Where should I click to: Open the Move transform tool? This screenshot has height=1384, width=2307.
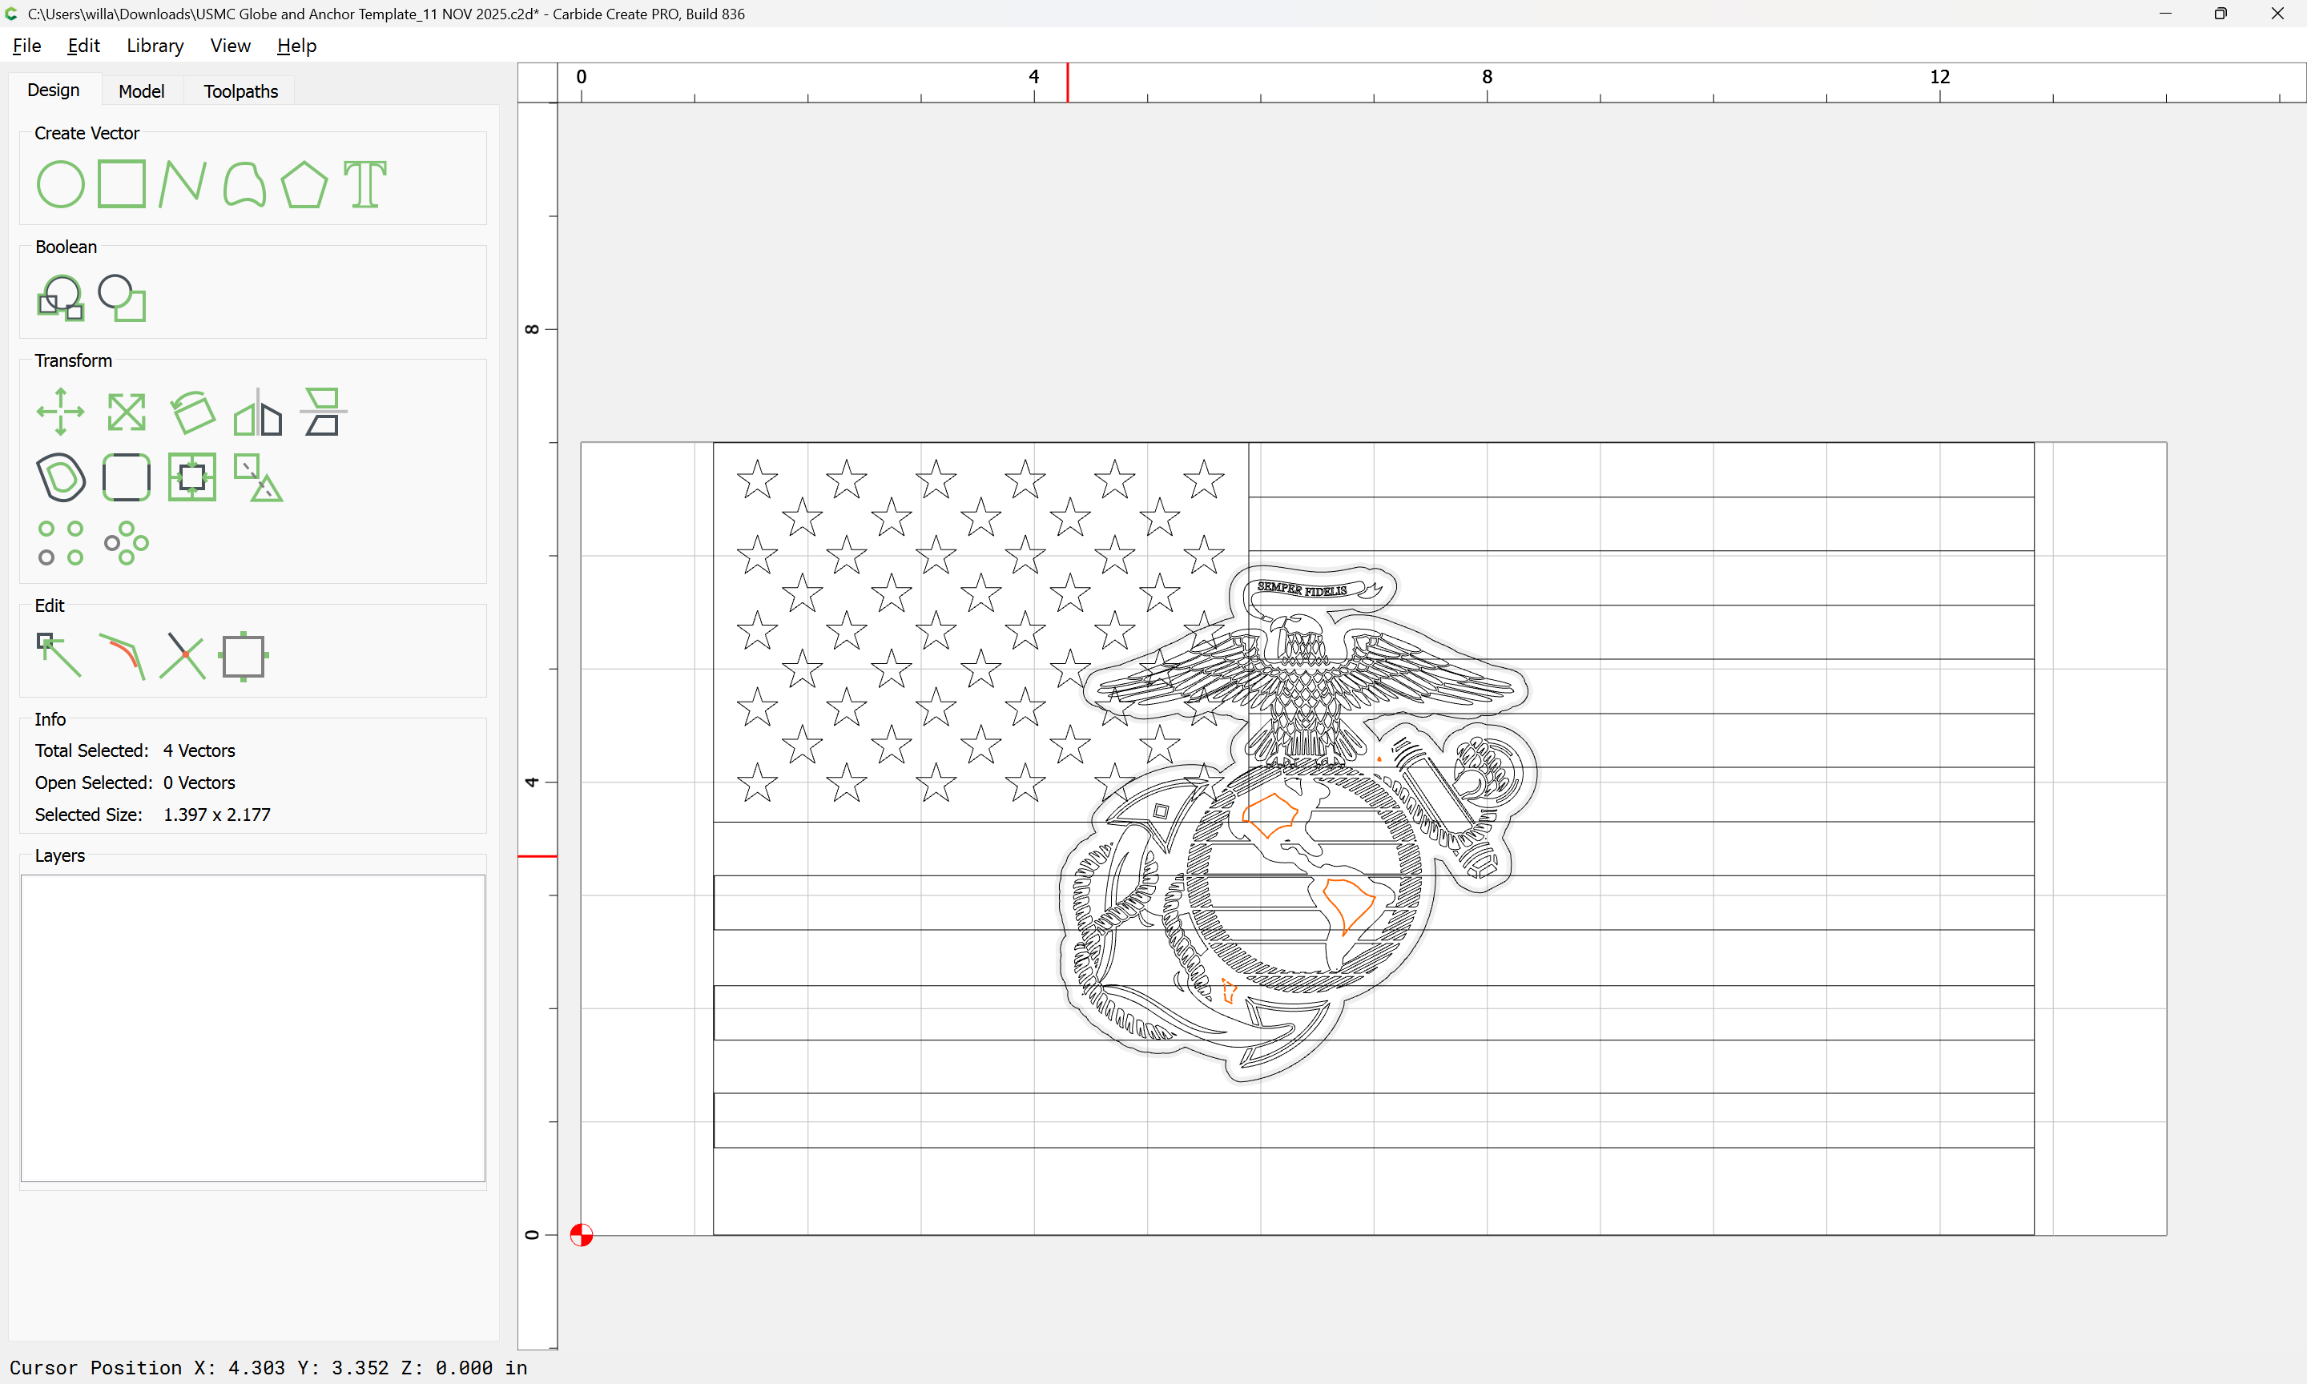61,412
